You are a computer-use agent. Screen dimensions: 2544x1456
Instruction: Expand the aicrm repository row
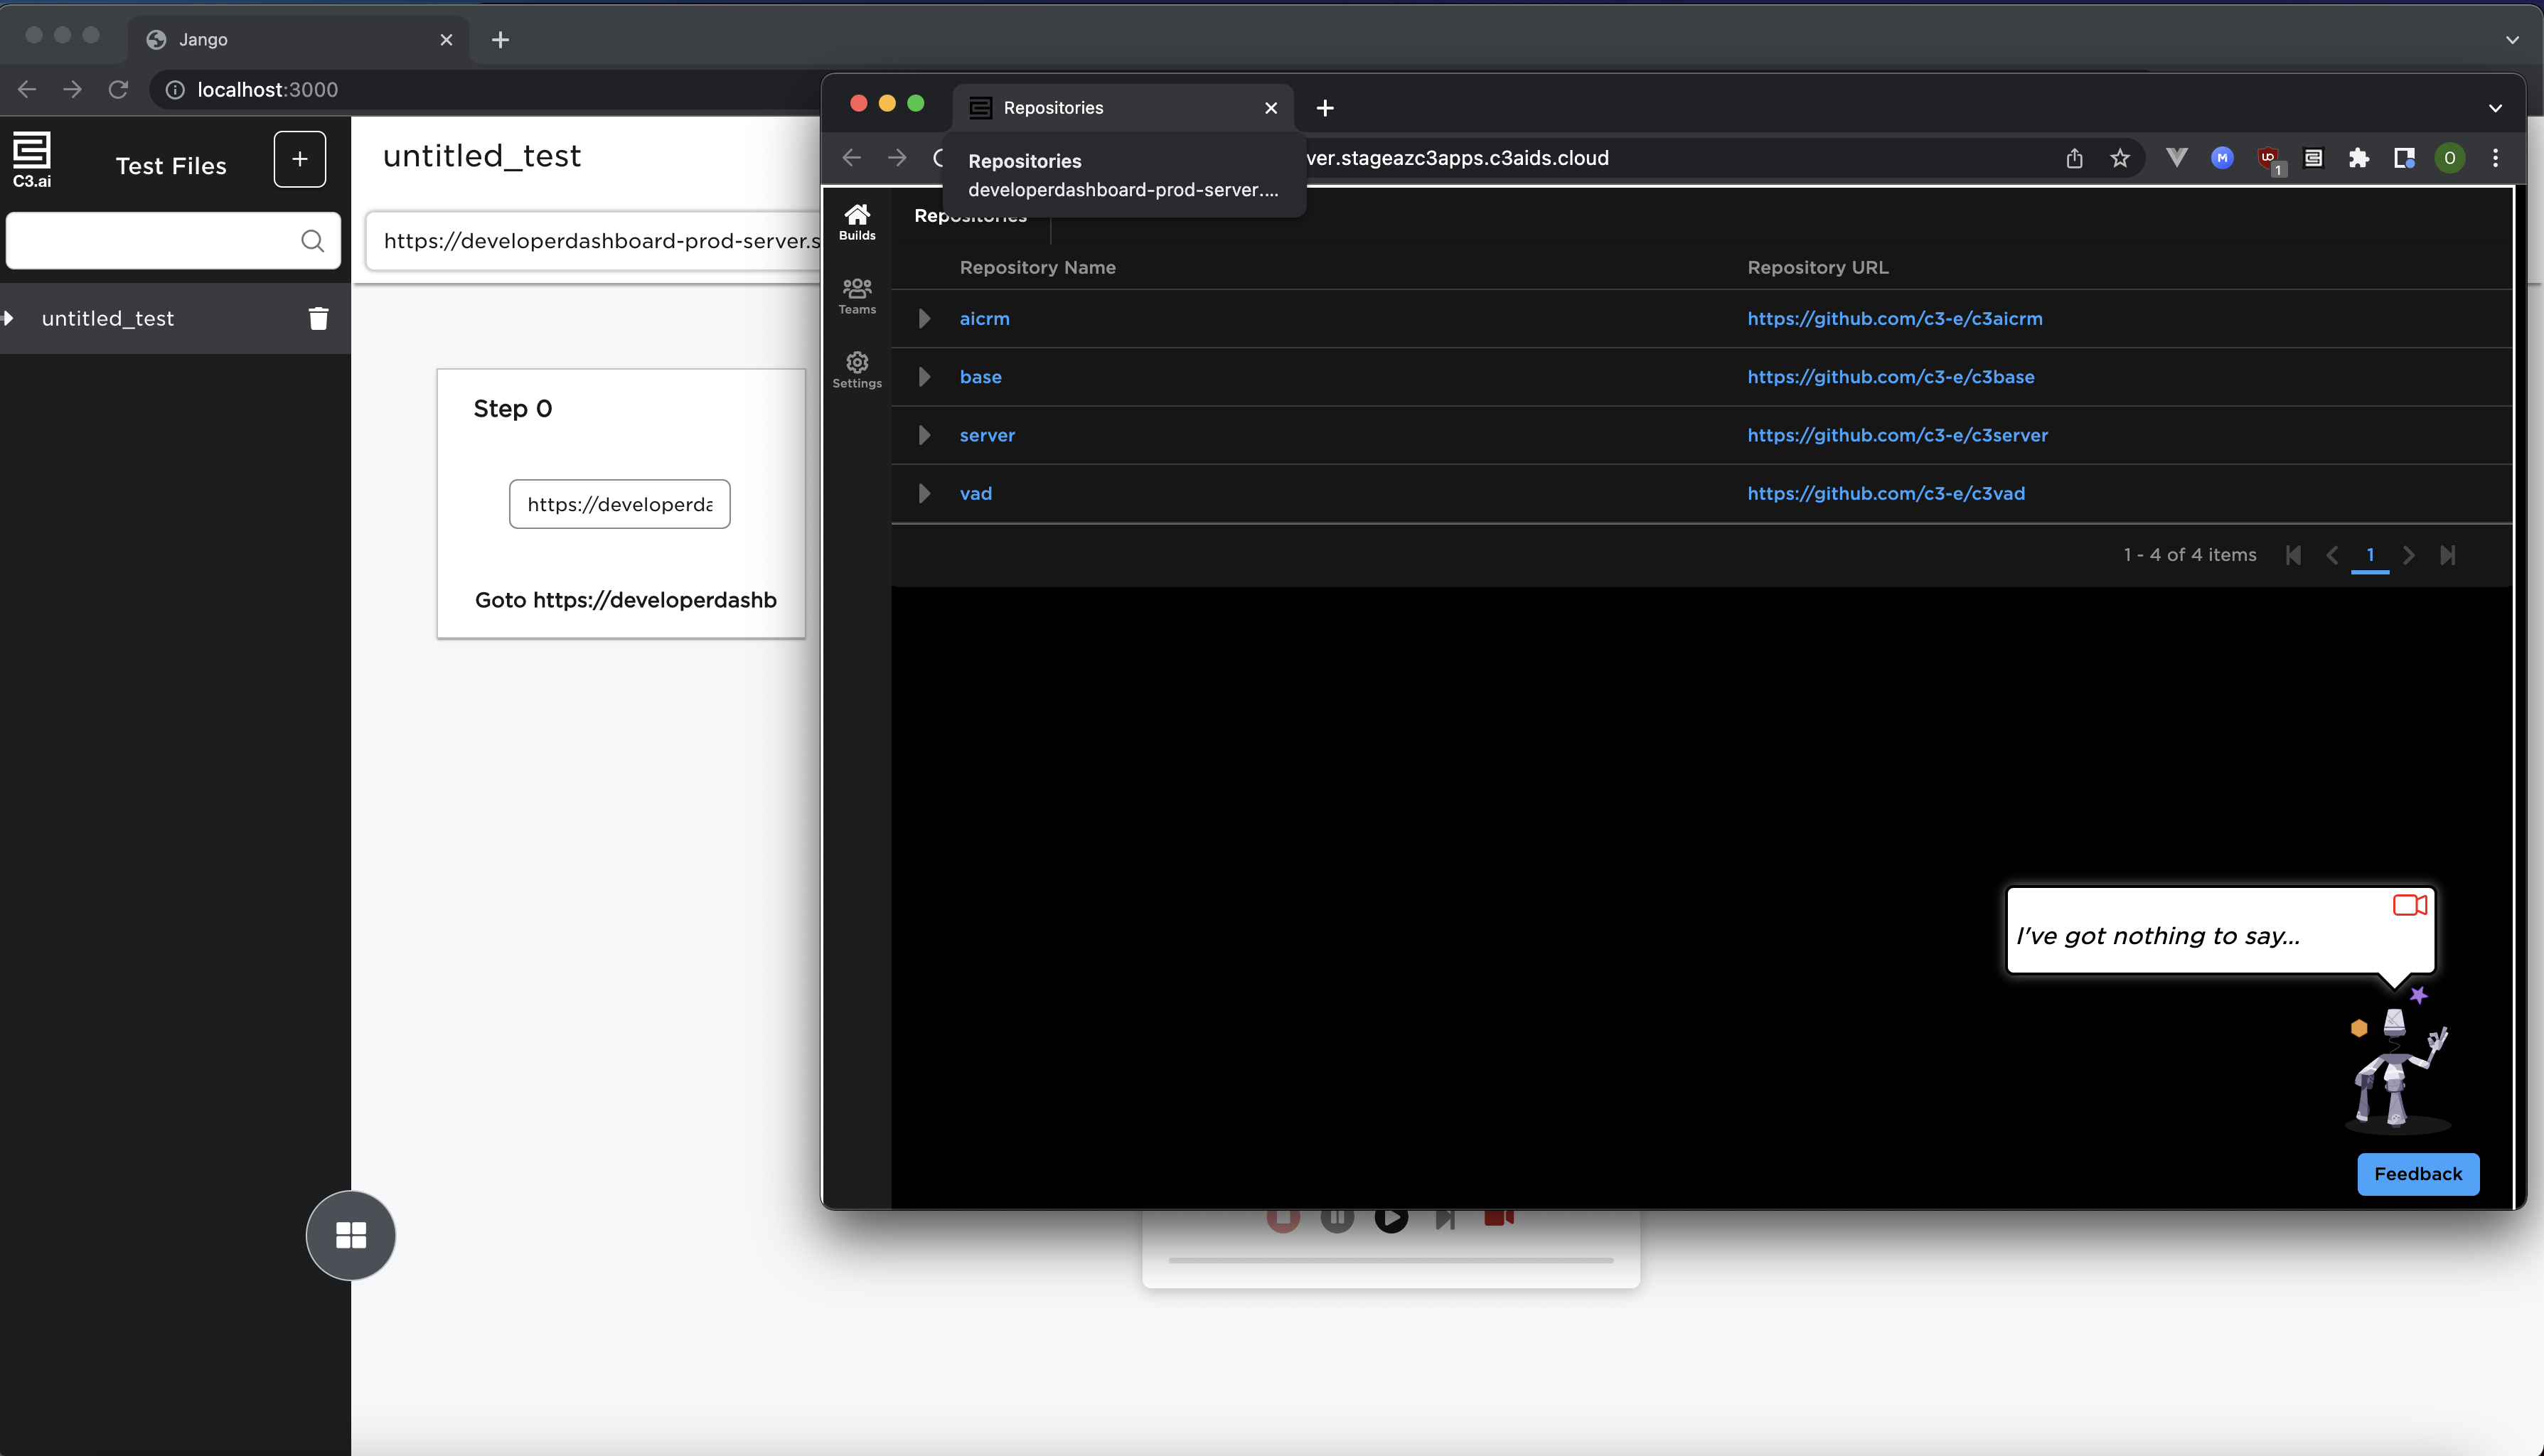coord(924,318)
